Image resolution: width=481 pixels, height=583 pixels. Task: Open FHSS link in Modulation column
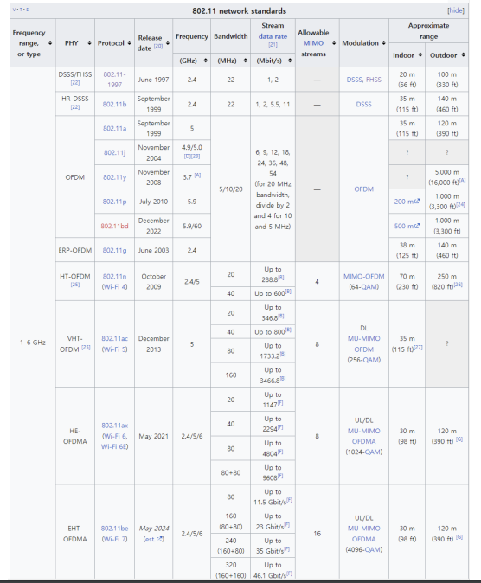373,80
